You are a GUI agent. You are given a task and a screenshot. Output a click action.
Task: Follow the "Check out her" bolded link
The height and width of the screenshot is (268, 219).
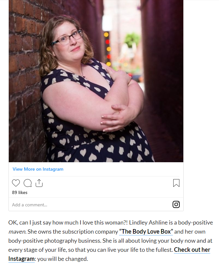pyautogui.click(x=192, y=250)
